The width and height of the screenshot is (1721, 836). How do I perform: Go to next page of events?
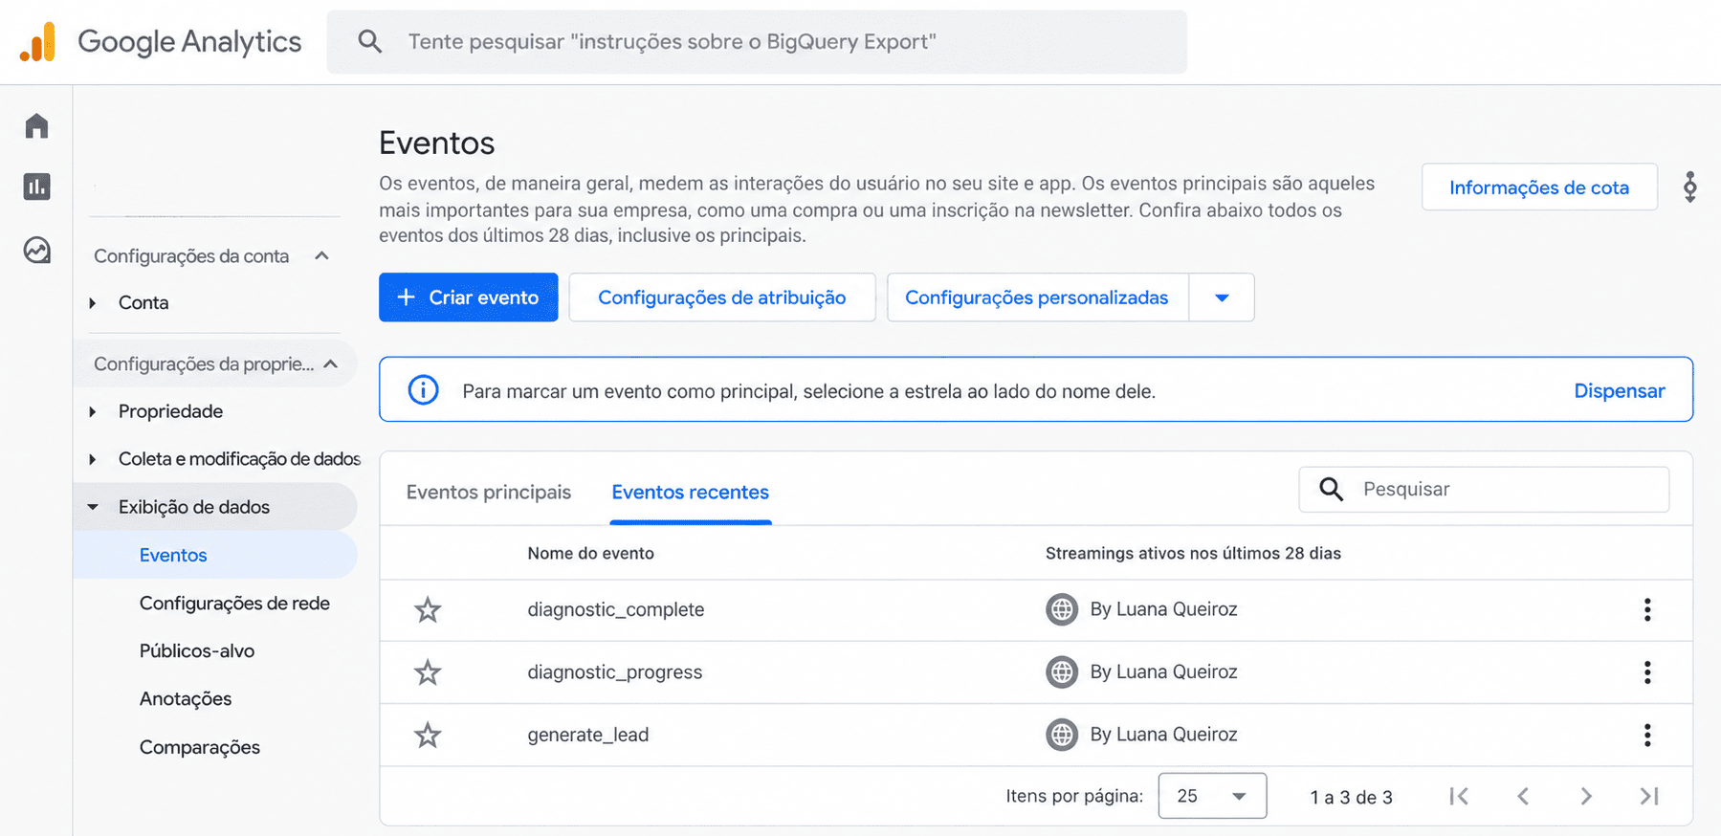click(1586, 796)
